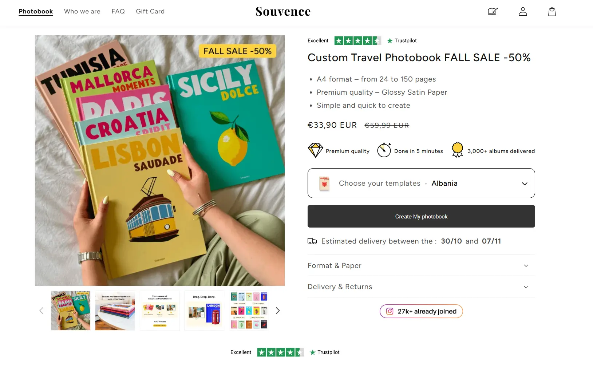Click the Albania flag template thumbnail
The width and height of the screenshot is (593, 367).
(x=324, y=183)
